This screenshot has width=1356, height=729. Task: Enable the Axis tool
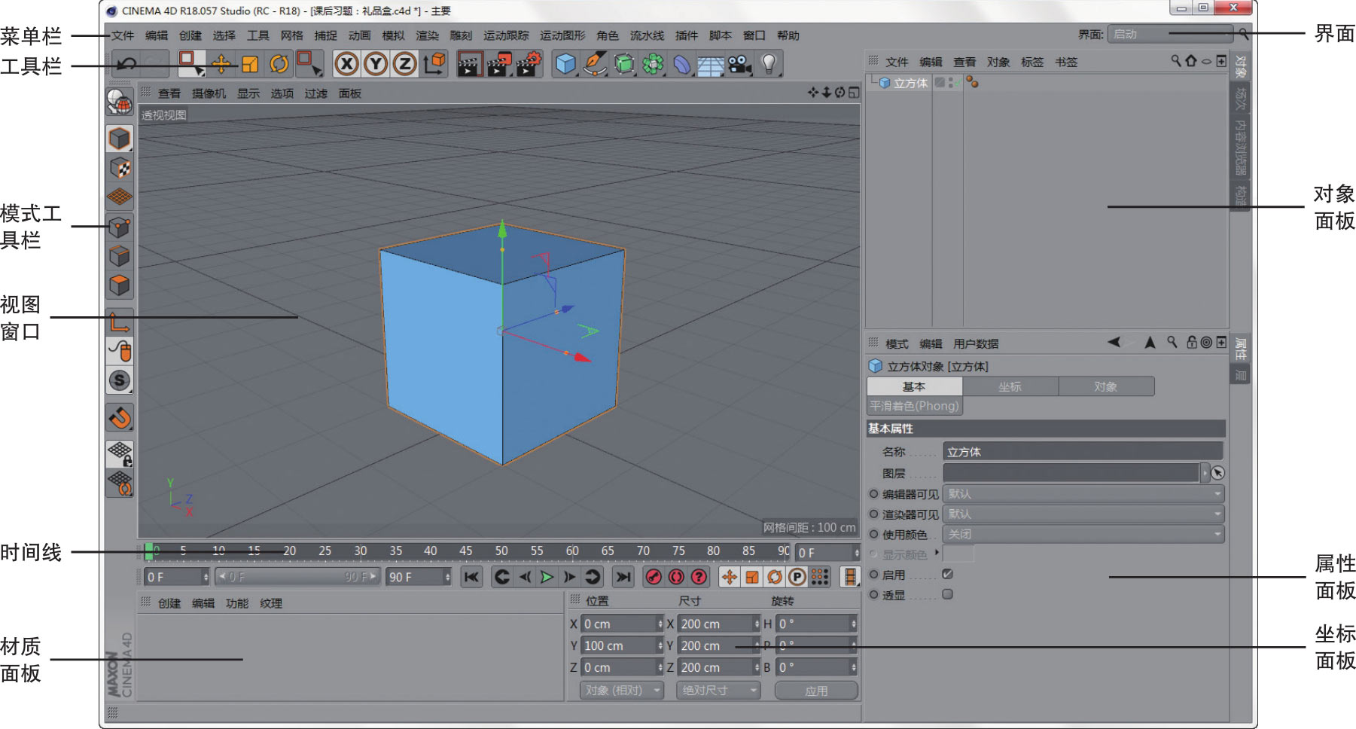click(x=120, y=322)
